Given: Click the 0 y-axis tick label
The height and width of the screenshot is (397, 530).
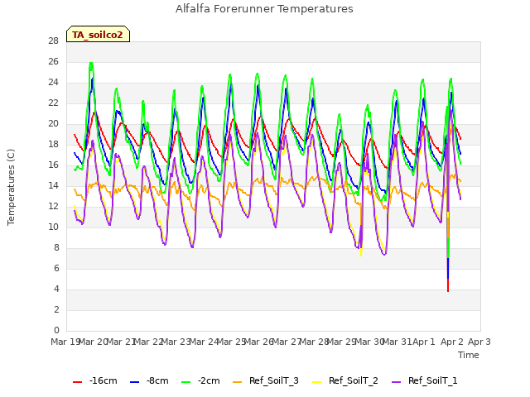Looking at the screenshot, I should point(56,330).
